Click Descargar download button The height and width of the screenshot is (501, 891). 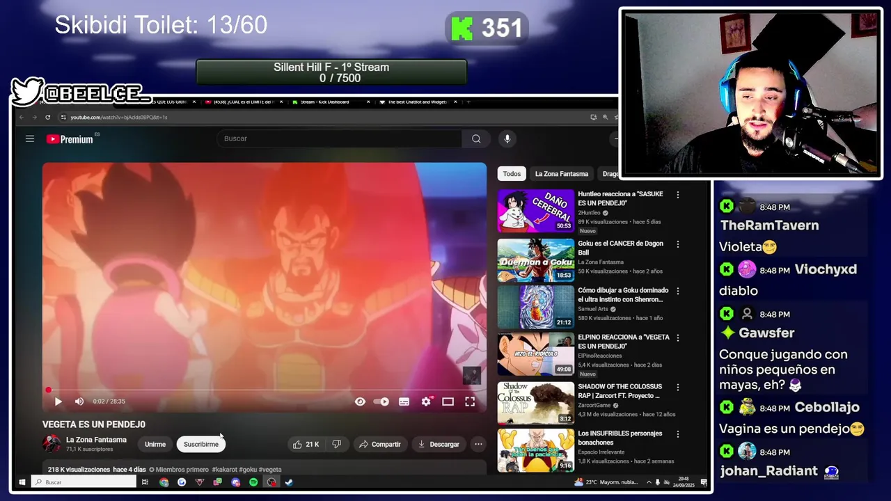click(439, 444)
